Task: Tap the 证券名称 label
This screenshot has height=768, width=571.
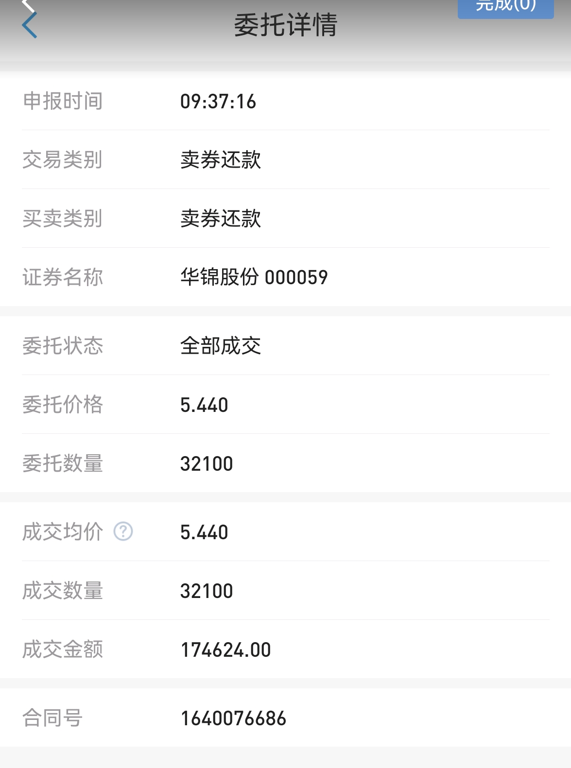Action: 63,277
